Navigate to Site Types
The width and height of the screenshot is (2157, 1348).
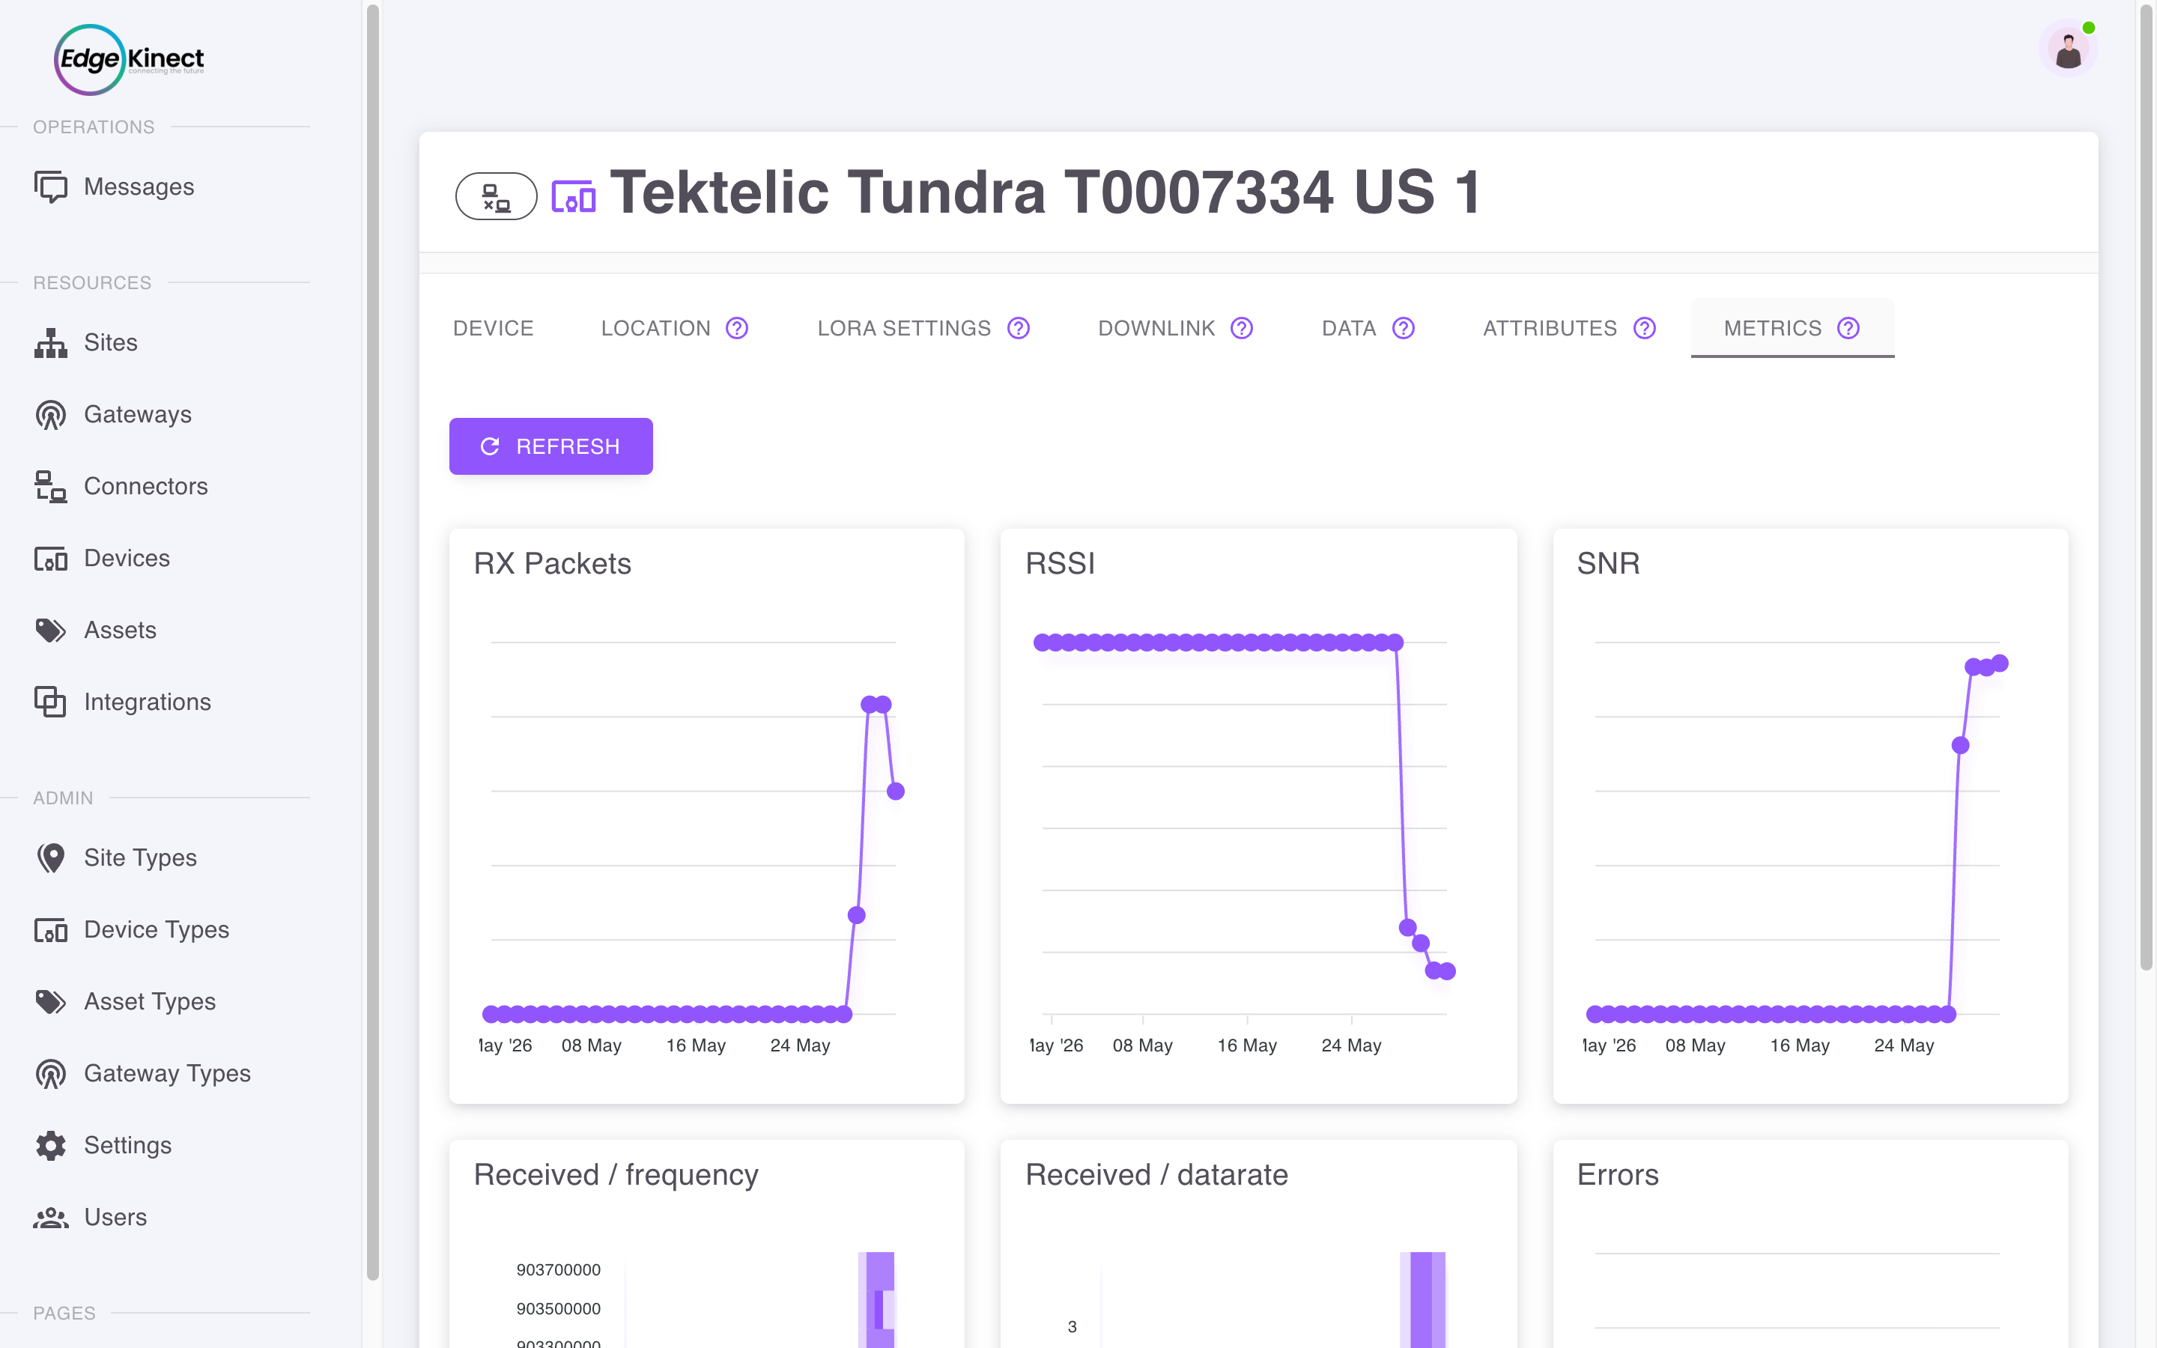[141, 857]
